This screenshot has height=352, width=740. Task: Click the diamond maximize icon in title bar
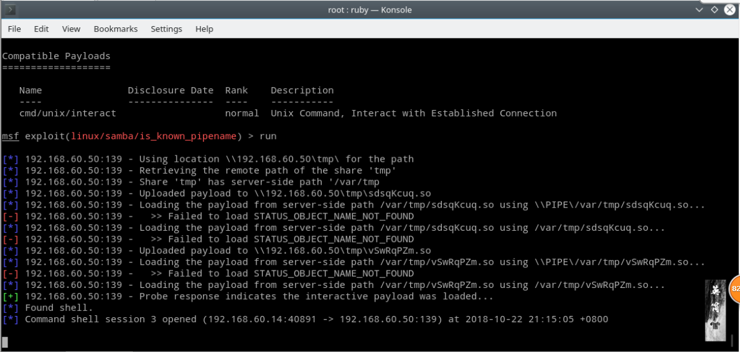point(714,9)
